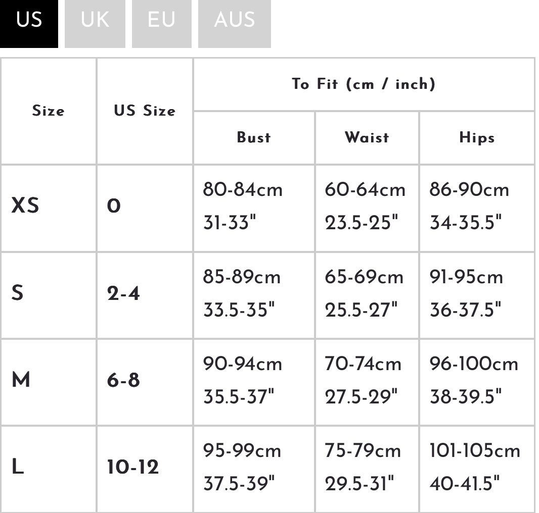Click the To Fit (cm / inch) header
539x513 pixels.
[x=364, y=84]
